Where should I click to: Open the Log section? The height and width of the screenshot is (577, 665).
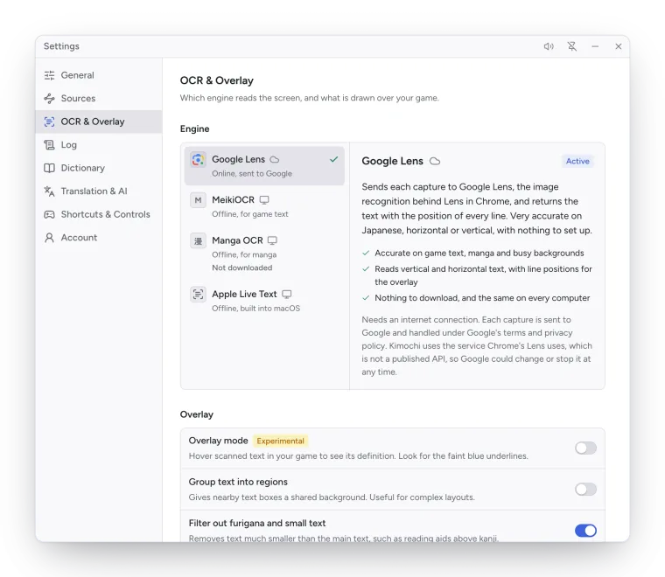pos(98,145)
